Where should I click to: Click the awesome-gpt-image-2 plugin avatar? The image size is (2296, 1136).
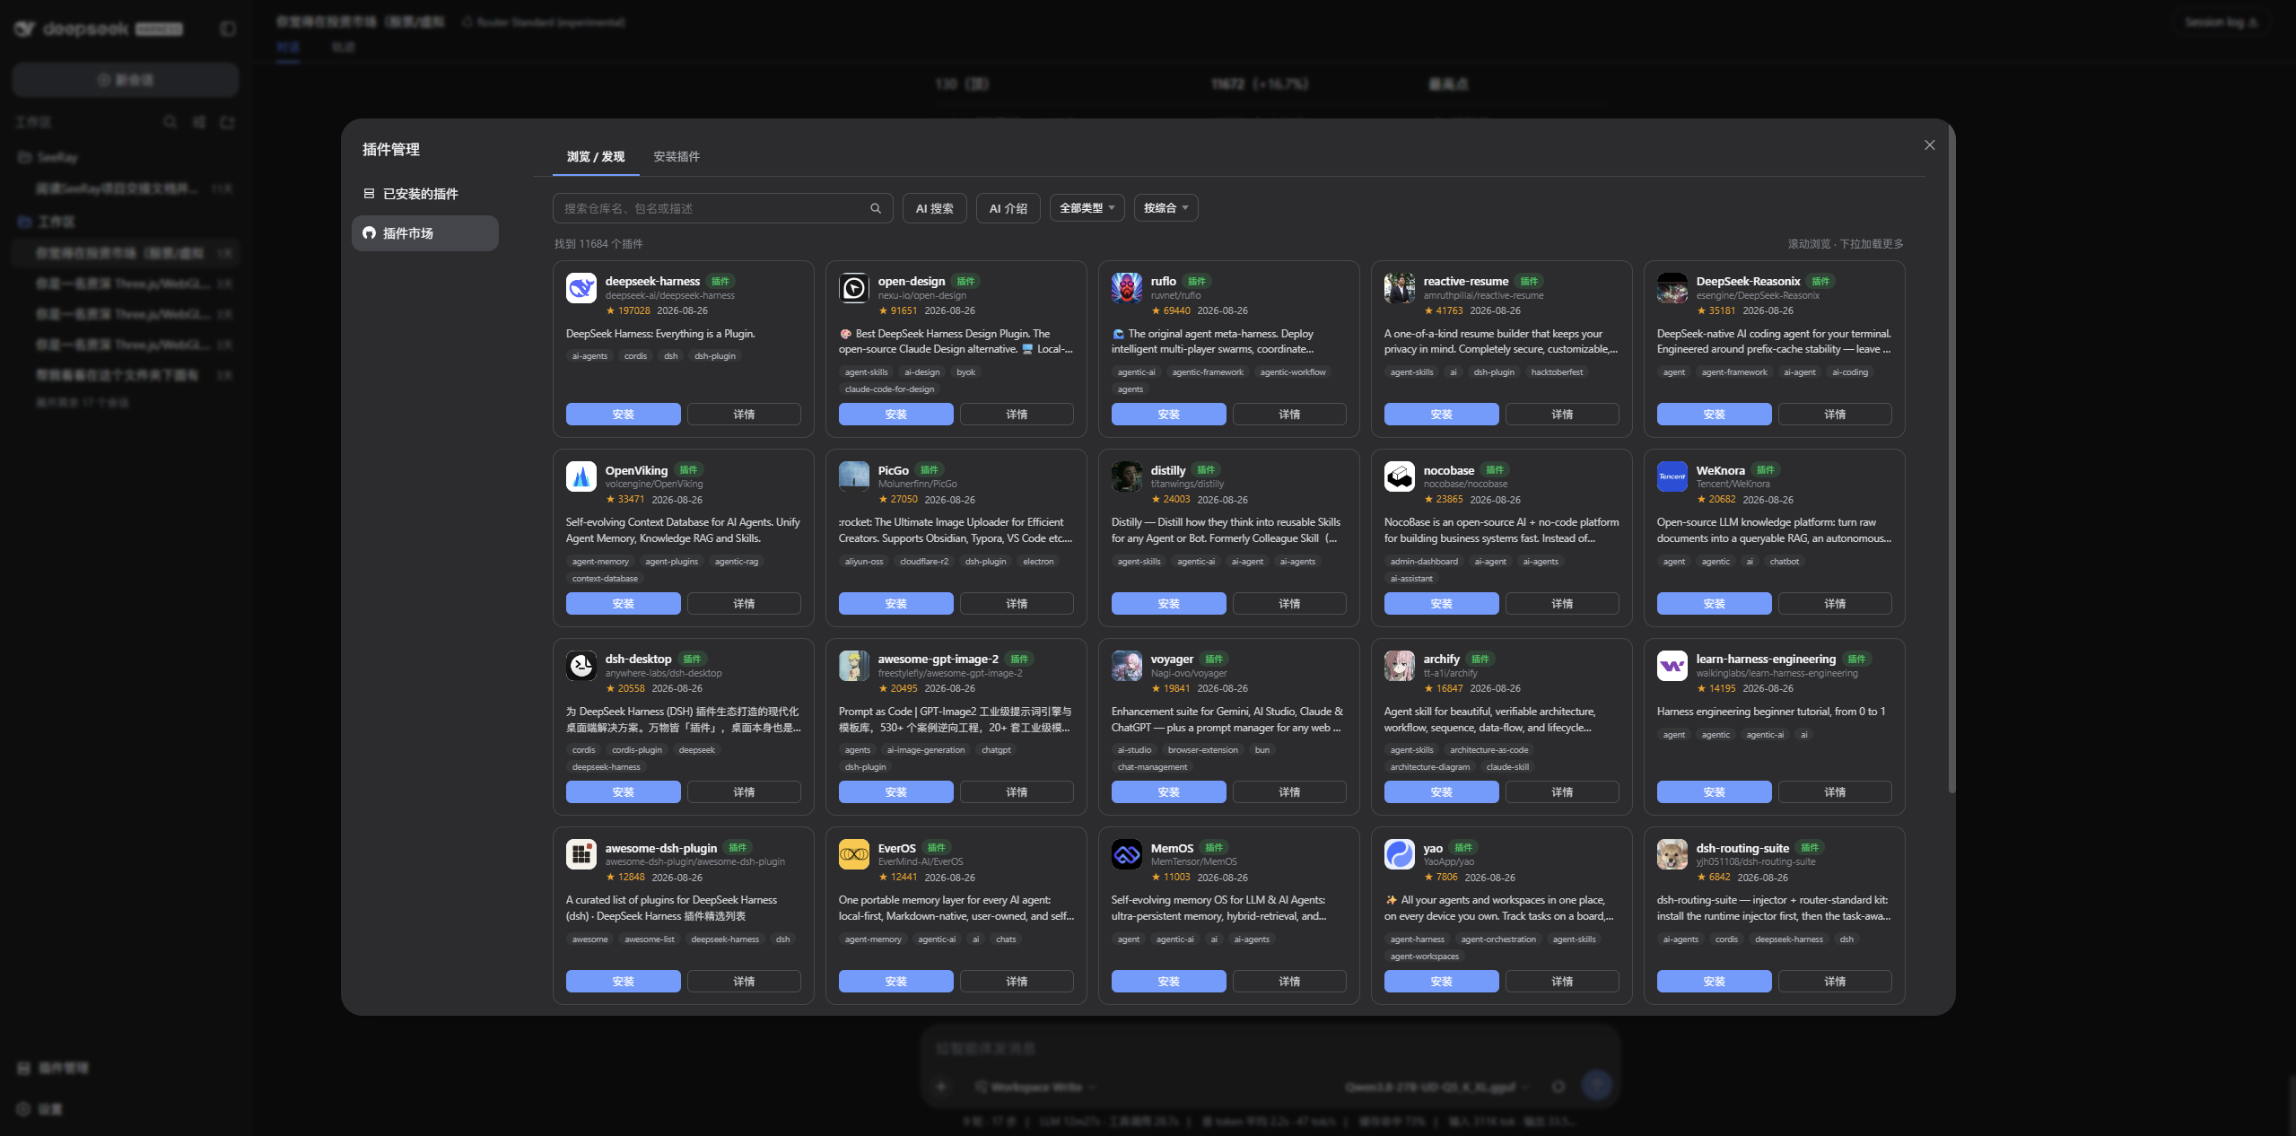click(854, 666)
